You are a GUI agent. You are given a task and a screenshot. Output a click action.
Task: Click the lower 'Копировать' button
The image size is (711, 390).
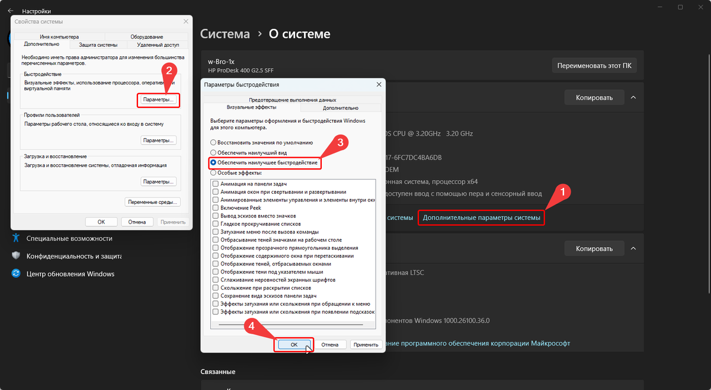(594, 248)
